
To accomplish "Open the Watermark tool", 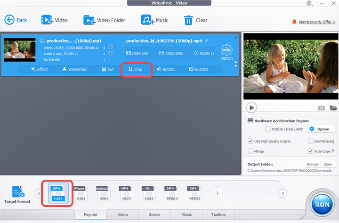I will 75,69.
